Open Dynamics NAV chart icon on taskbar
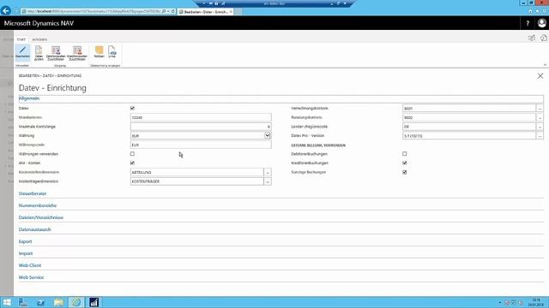 pos(94,302)
